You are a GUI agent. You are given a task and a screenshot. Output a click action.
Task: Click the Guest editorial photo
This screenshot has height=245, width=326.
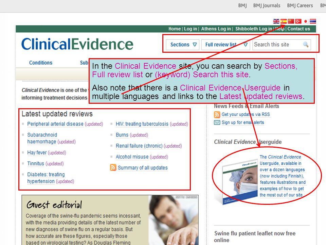pos(174,220)
